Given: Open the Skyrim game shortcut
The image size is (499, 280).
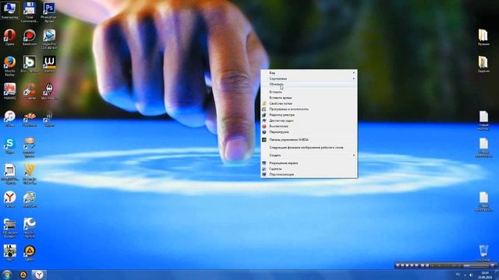Looking at the screenshot, I should click(x=49, y=92).
